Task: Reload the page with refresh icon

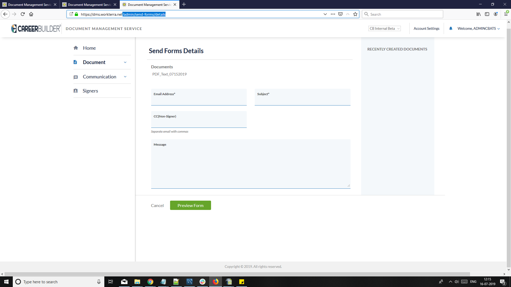Action: click(x=23, y=14)
